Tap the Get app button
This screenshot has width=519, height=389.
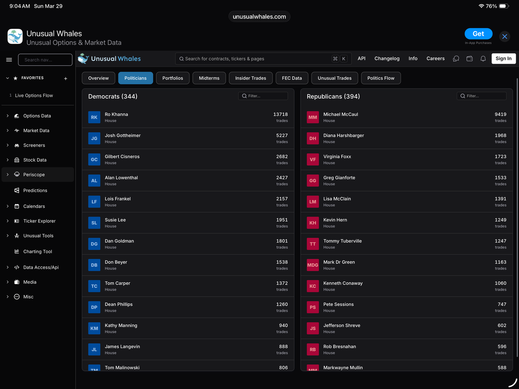pyautogui.click(x=478, y=34)
